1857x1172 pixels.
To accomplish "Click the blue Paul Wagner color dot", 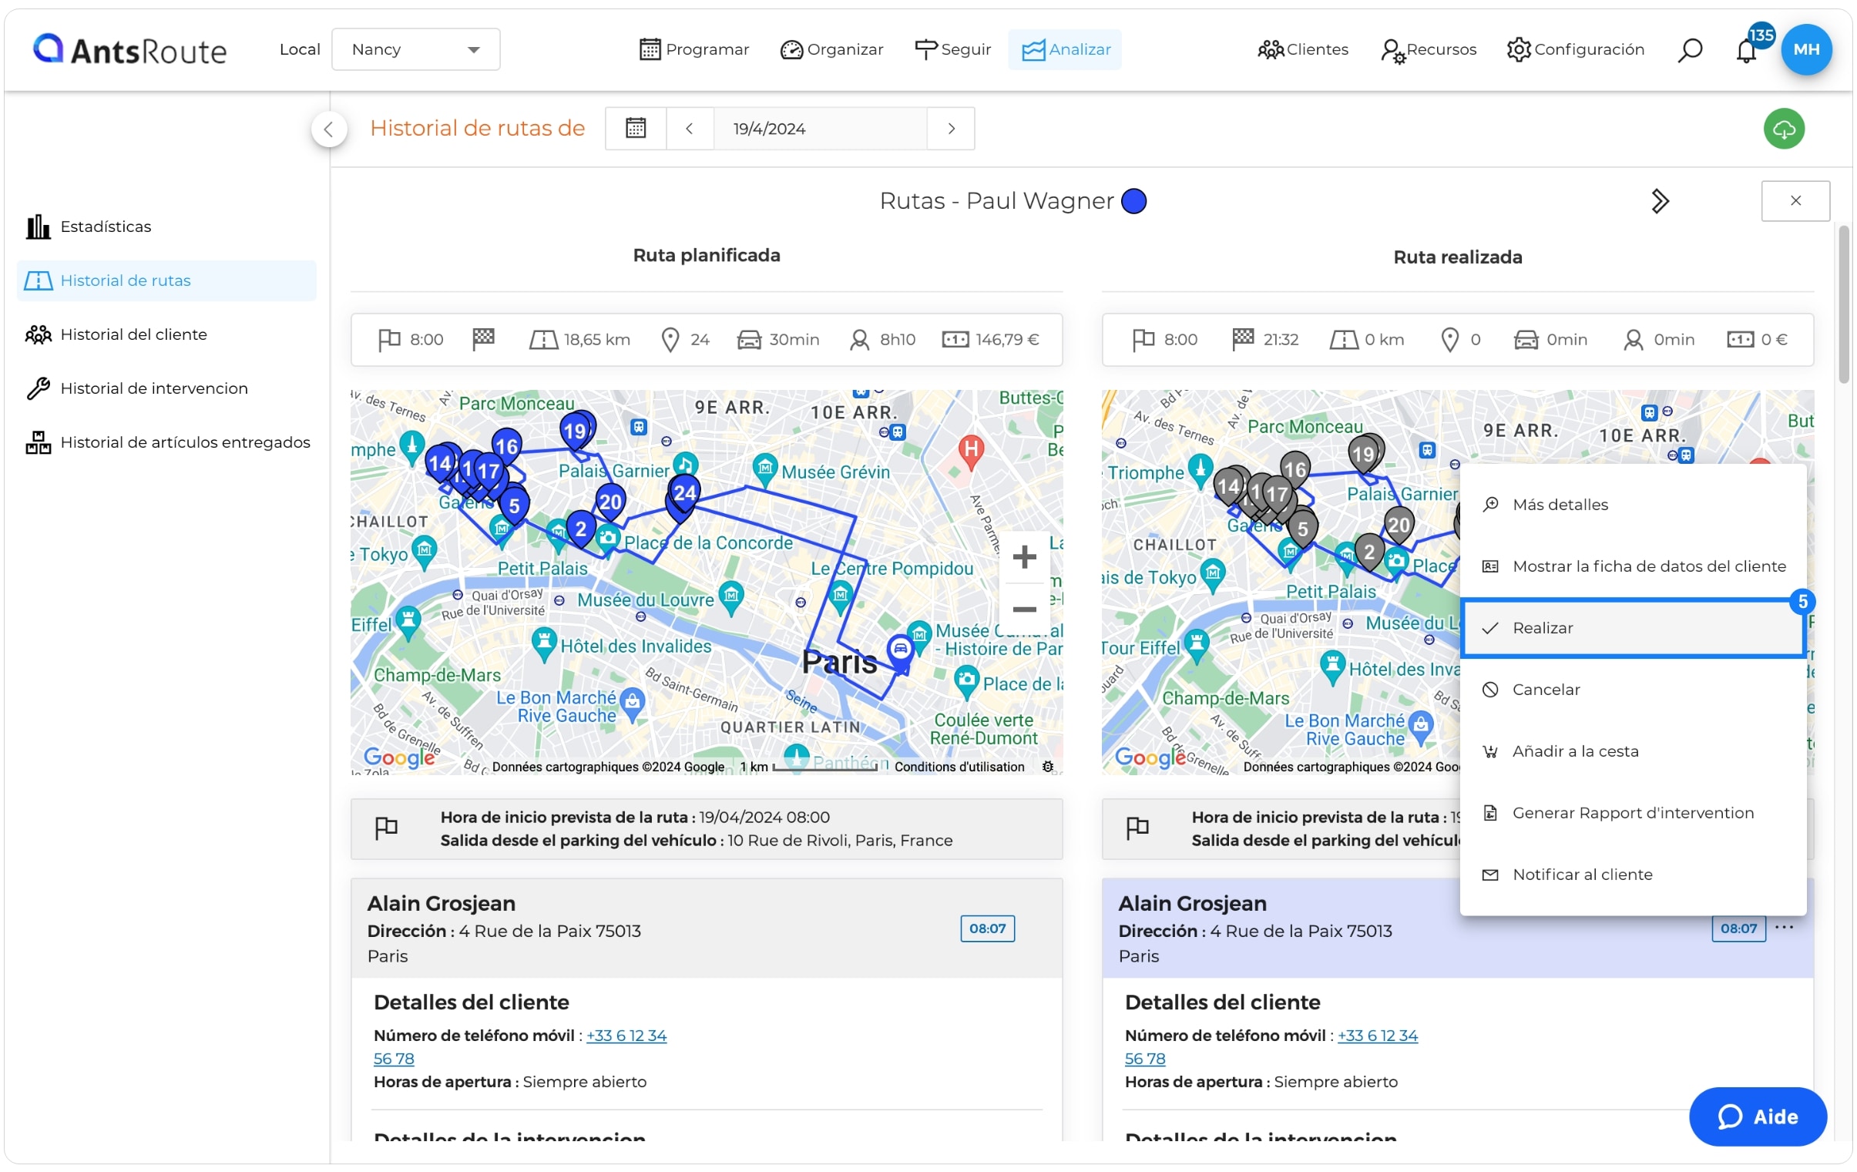I will pyautogui.click(x=1133, y=201).
